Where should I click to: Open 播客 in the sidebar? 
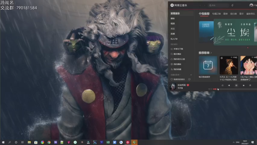coord(173,19)
